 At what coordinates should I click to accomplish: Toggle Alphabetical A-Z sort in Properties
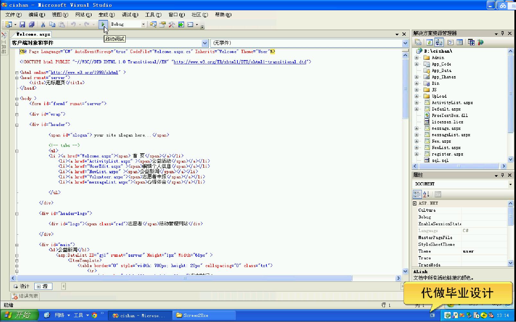(x=426, y=194)
